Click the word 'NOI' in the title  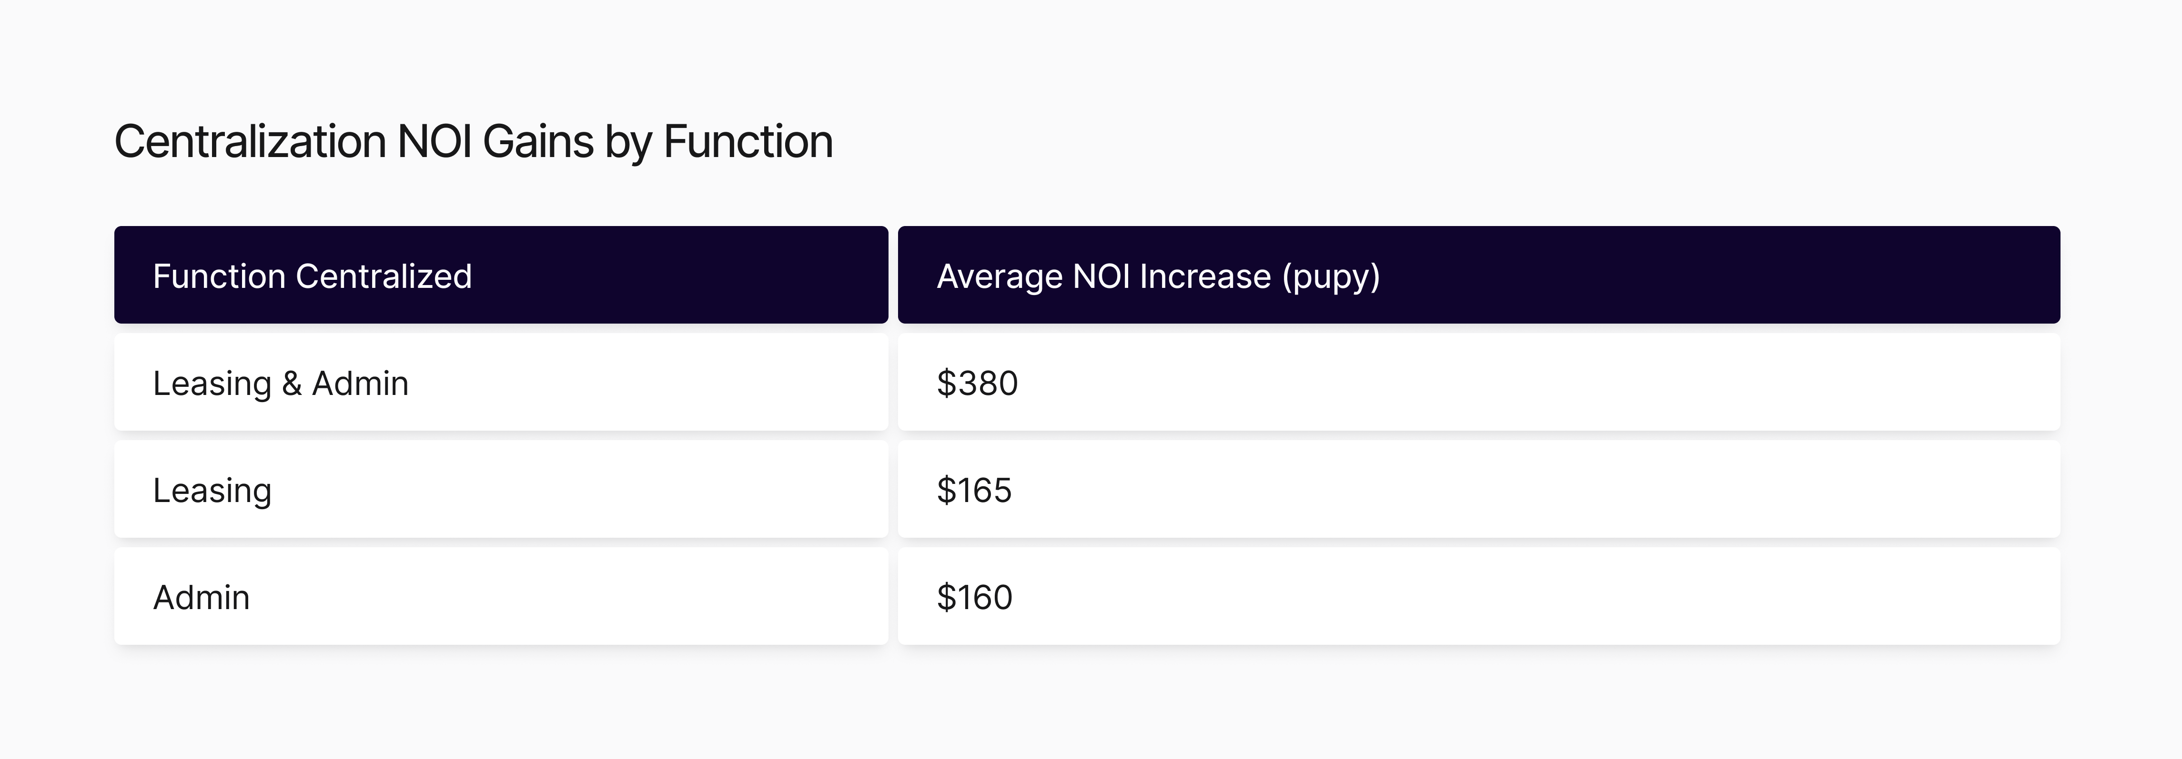pyautogui.click(x=434, y=141)
